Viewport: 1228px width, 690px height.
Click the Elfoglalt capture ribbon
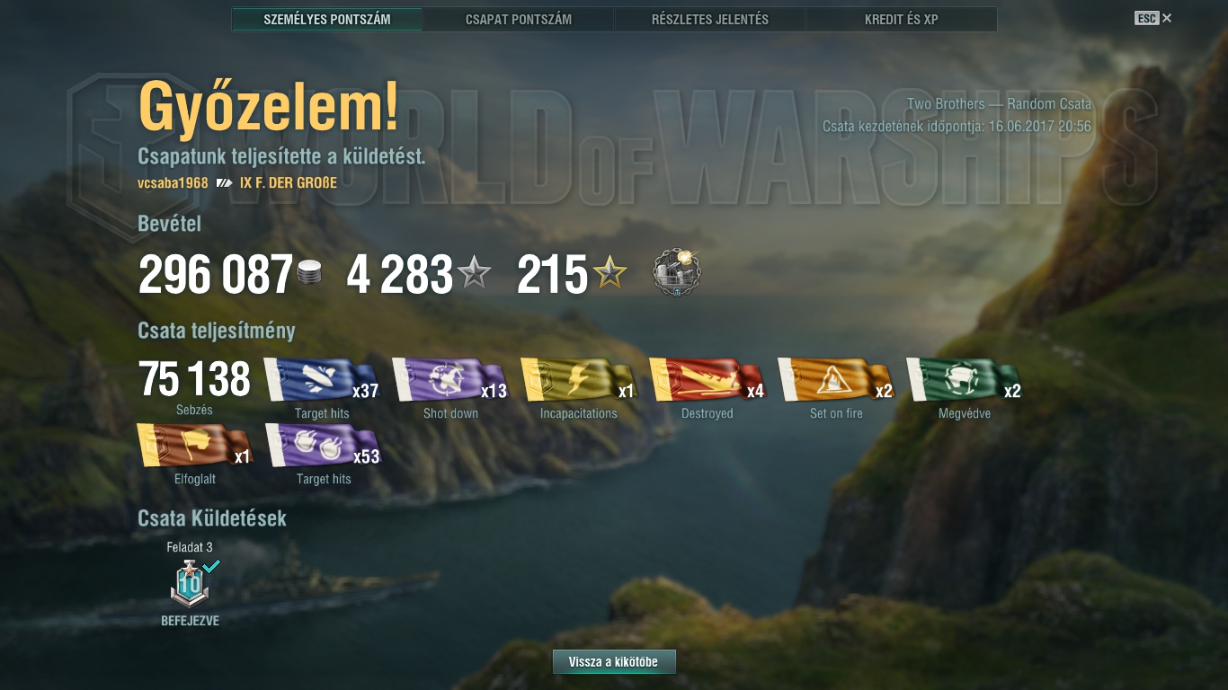point(195,446)
